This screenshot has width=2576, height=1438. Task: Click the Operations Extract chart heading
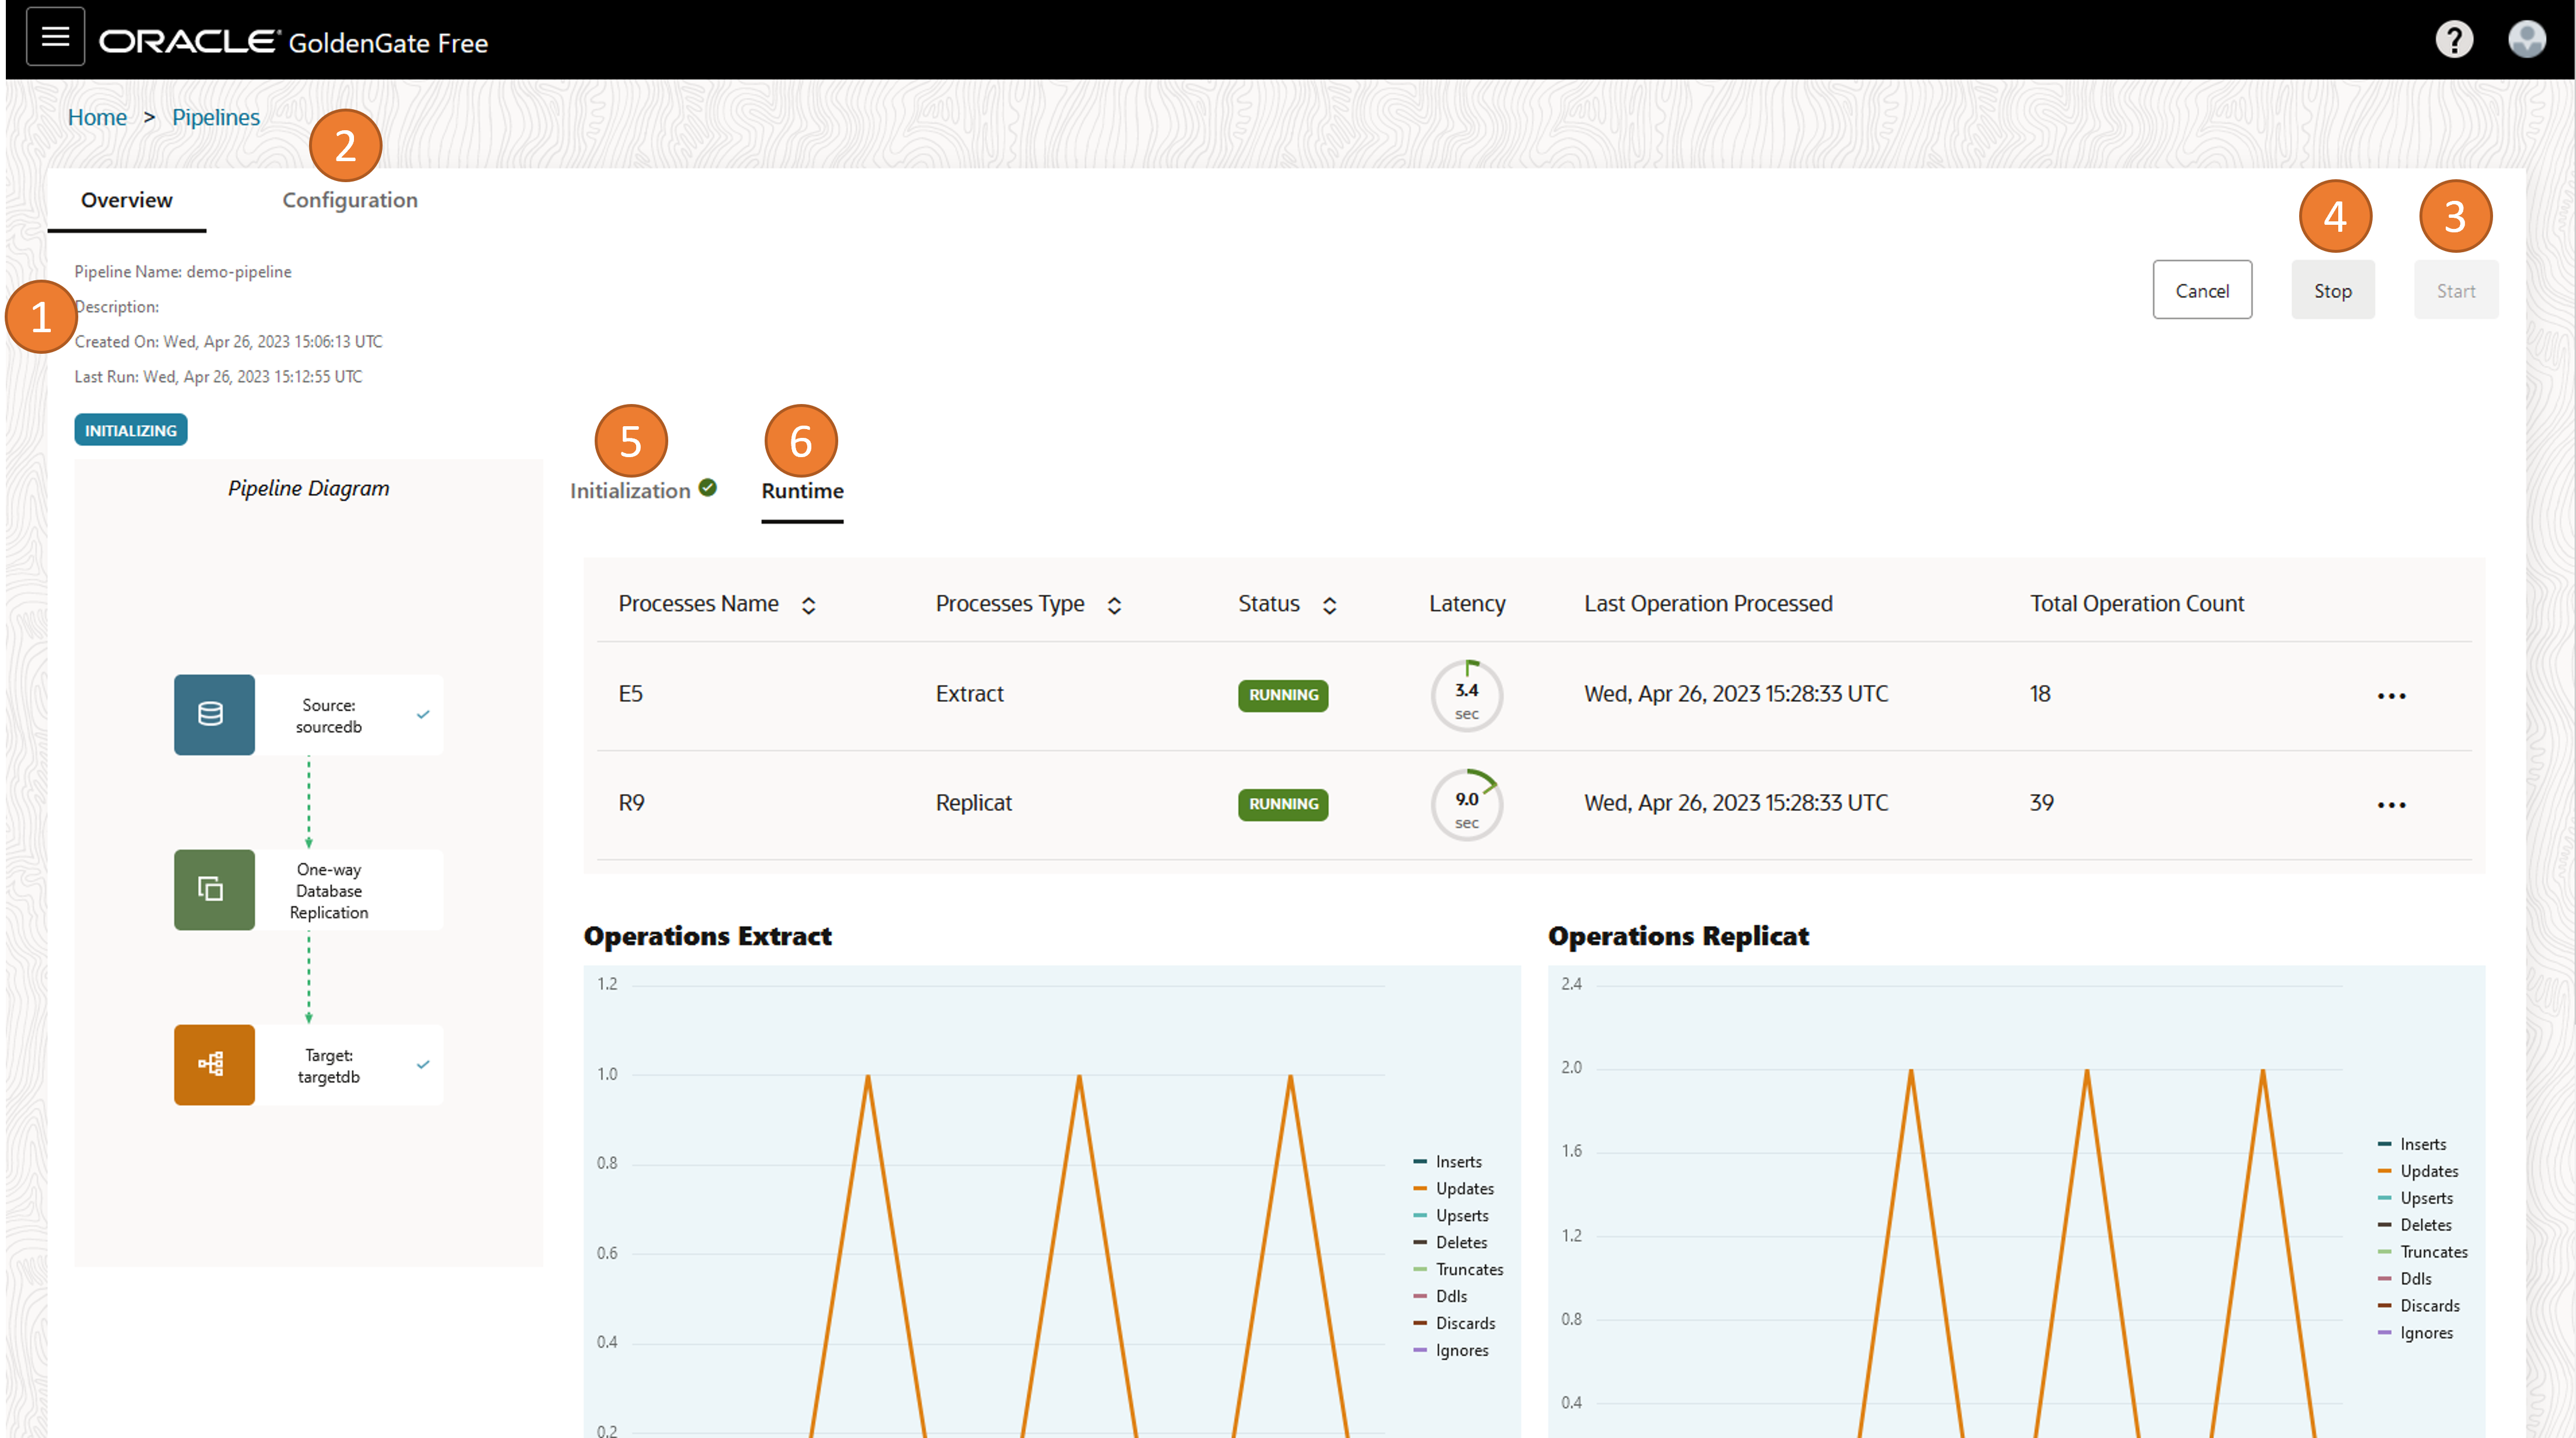[x=707, y=935]
